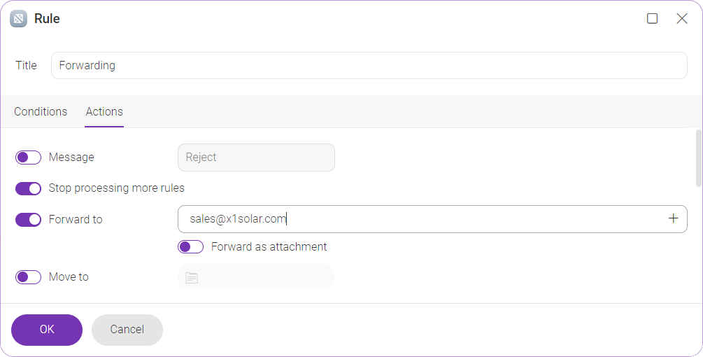Viewport: 703px width, 357px height.
Task: Add another forward address with plus icon
Action: point(673,218)
